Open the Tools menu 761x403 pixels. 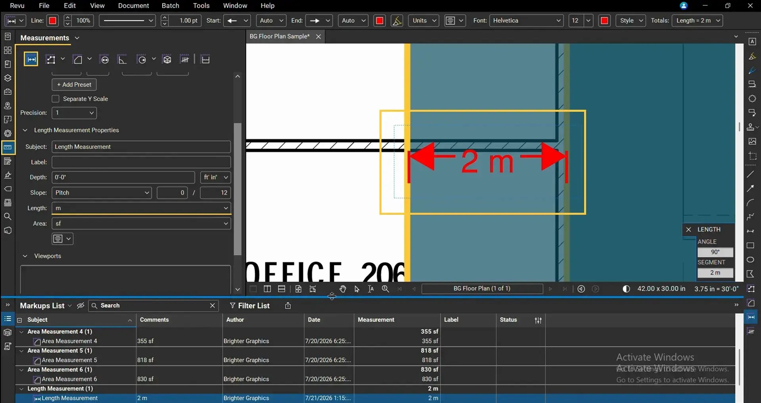[201, 6]
